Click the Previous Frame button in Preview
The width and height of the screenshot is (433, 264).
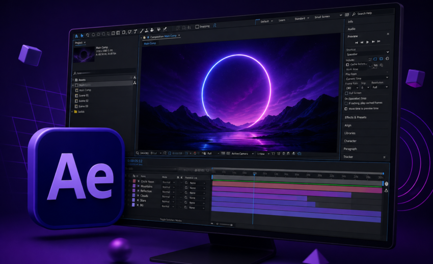coord(362,43)
